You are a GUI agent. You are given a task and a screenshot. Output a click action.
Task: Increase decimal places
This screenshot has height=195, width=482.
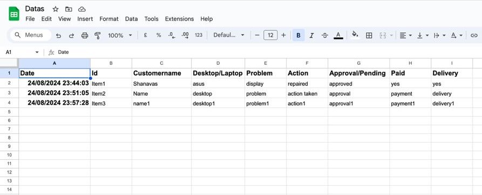click(x=185, y=35)
